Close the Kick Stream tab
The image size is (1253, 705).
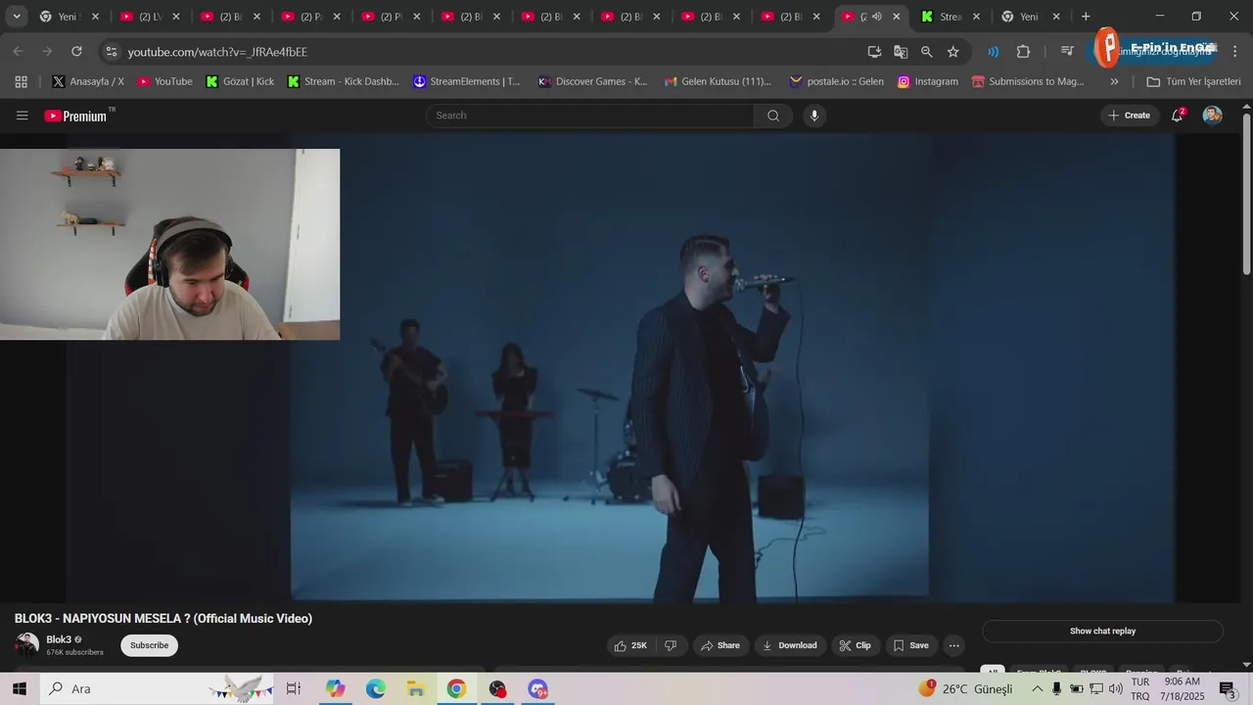[x=976, y=17]
